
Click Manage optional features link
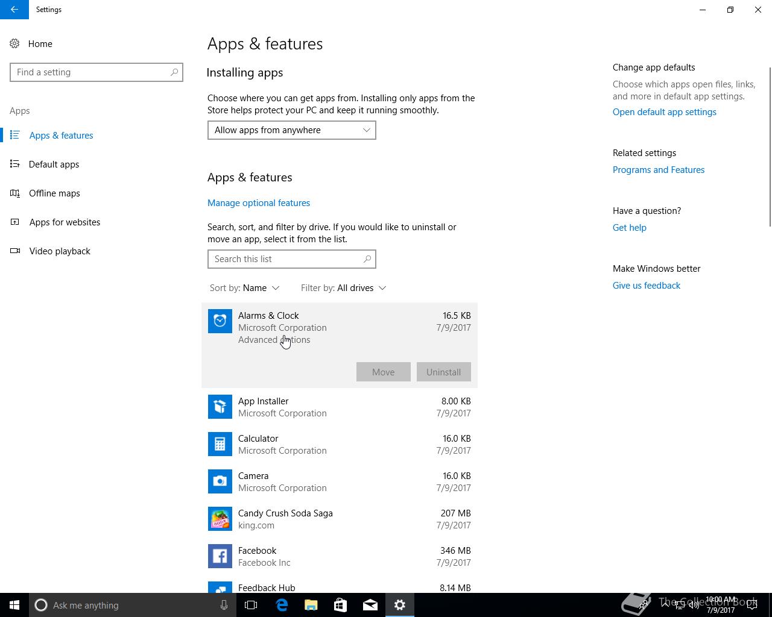259,203
